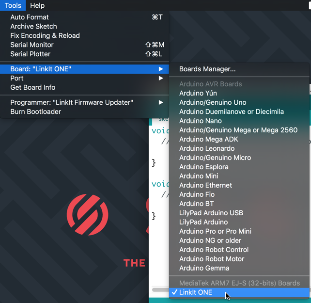Select Arduino Mega ADK
Viewport: 311px width, 303px height.
[x=239, y=139]
